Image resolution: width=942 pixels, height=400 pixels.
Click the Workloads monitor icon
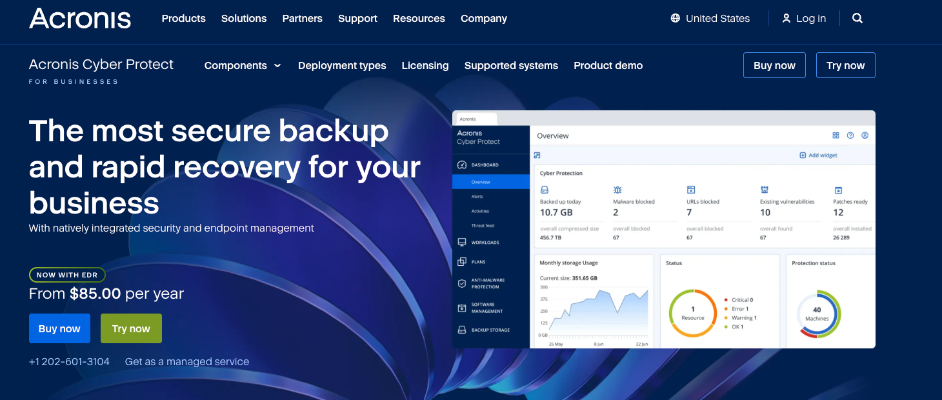[x=461, y=243]
